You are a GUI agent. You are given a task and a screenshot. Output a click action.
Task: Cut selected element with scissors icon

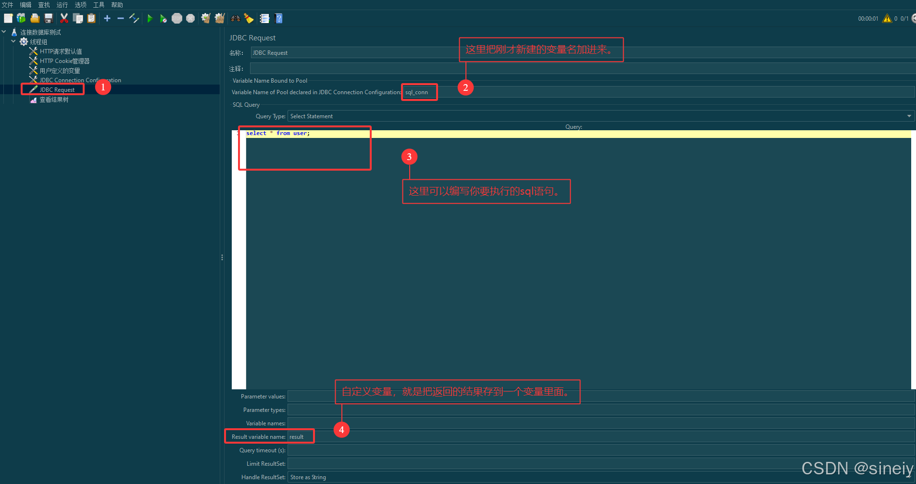[64, 18]
